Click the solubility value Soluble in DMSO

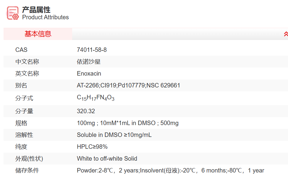114,135
